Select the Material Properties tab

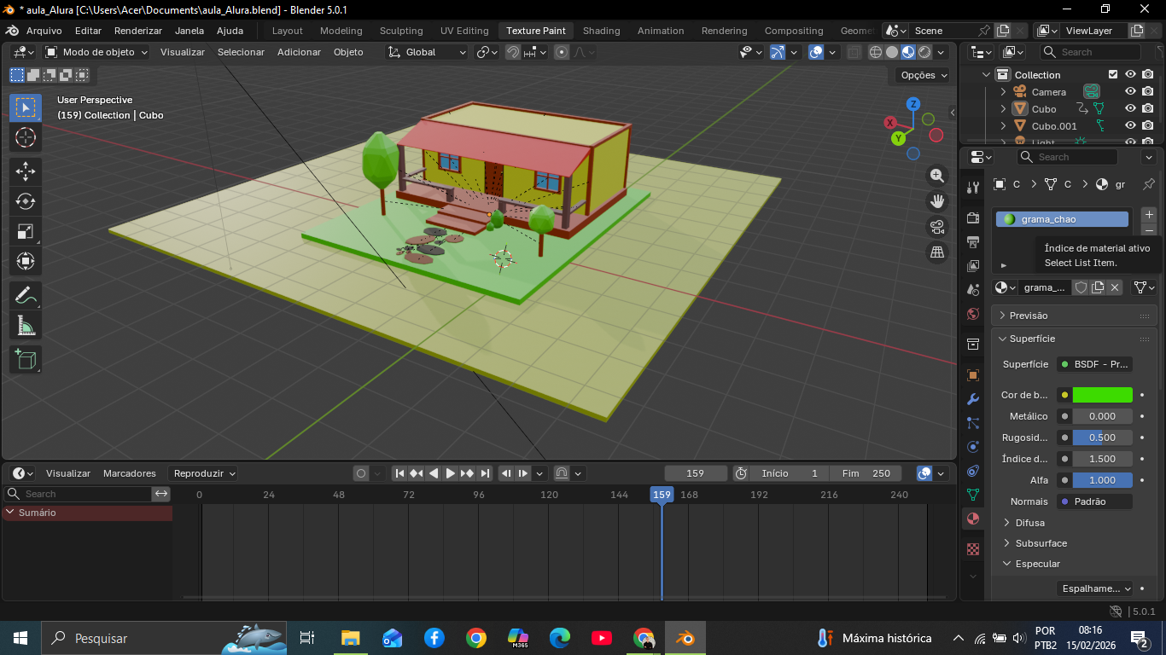point(972,518)
